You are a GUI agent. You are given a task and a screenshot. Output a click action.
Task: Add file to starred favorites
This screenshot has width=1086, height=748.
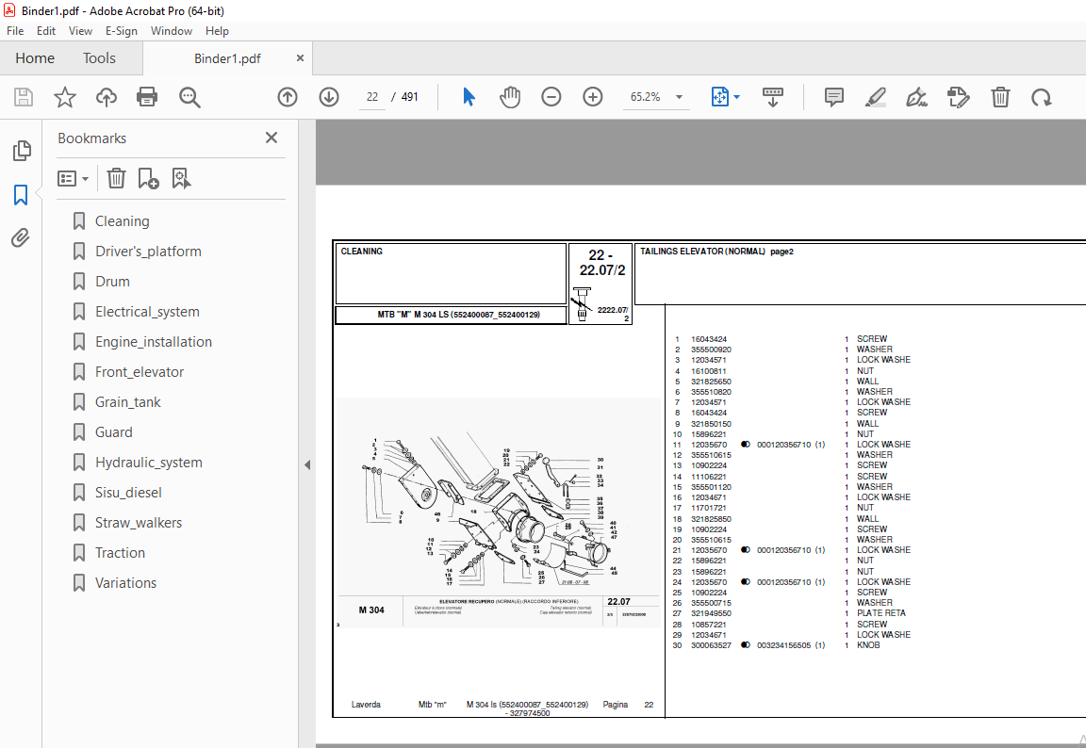(65, 97)
